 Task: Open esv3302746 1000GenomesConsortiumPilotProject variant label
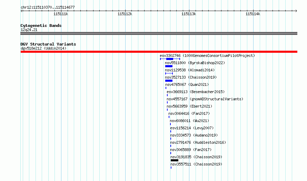tap(207, 56)
